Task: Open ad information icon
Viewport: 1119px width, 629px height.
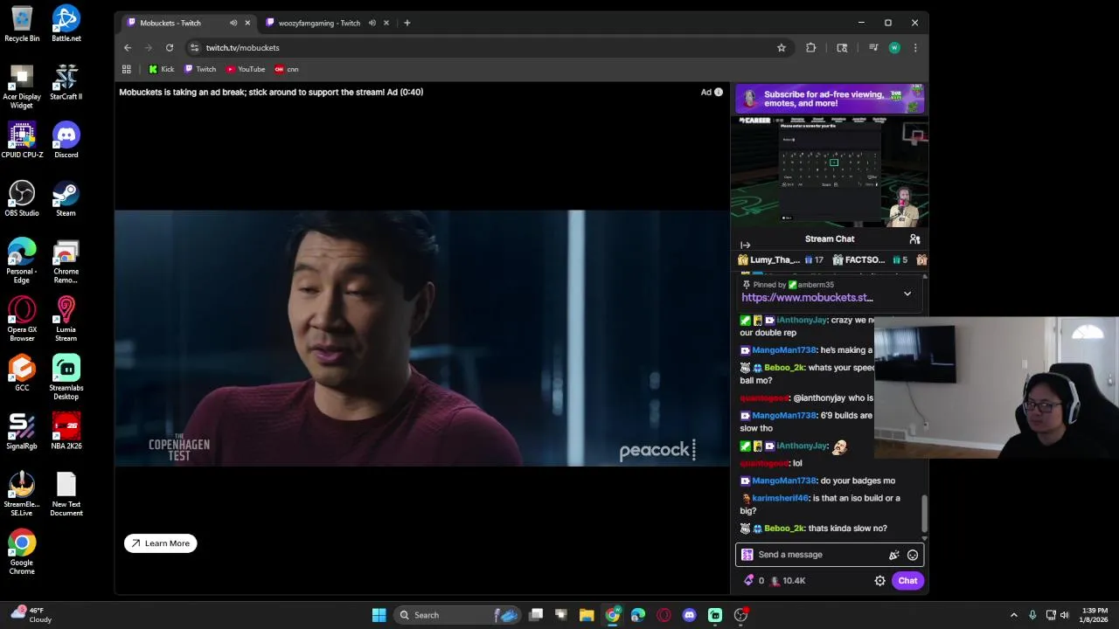Action: (x=719, y=92)
